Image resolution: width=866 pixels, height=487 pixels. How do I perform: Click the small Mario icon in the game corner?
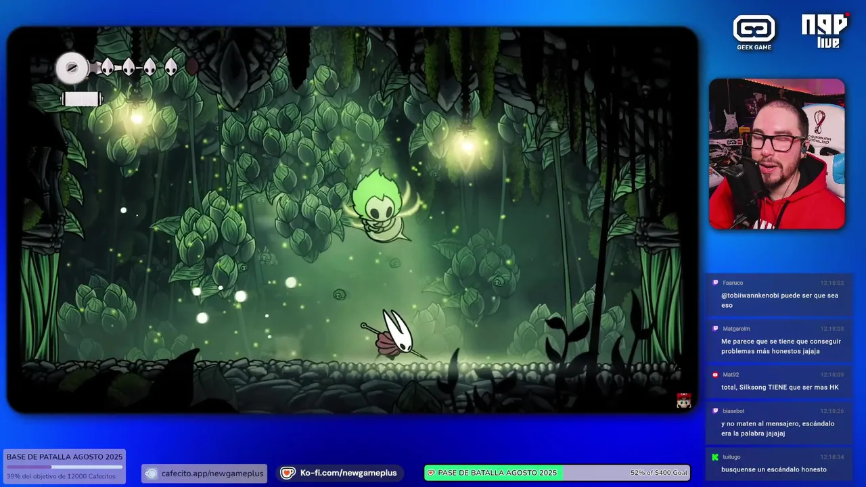coord(683,400)
